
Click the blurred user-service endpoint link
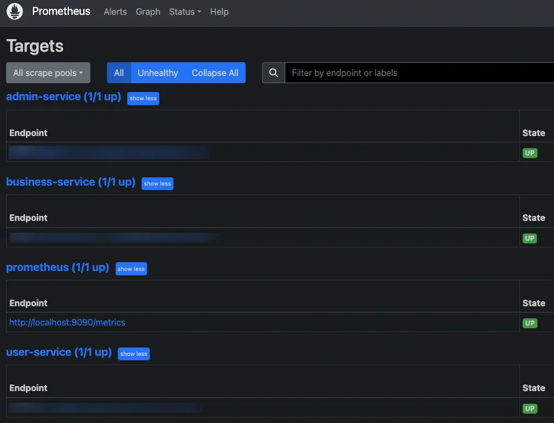click(x=105, y=408)
